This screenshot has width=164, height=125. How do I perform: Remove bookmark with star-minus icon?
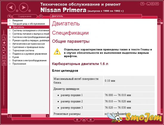click(4, 53)
